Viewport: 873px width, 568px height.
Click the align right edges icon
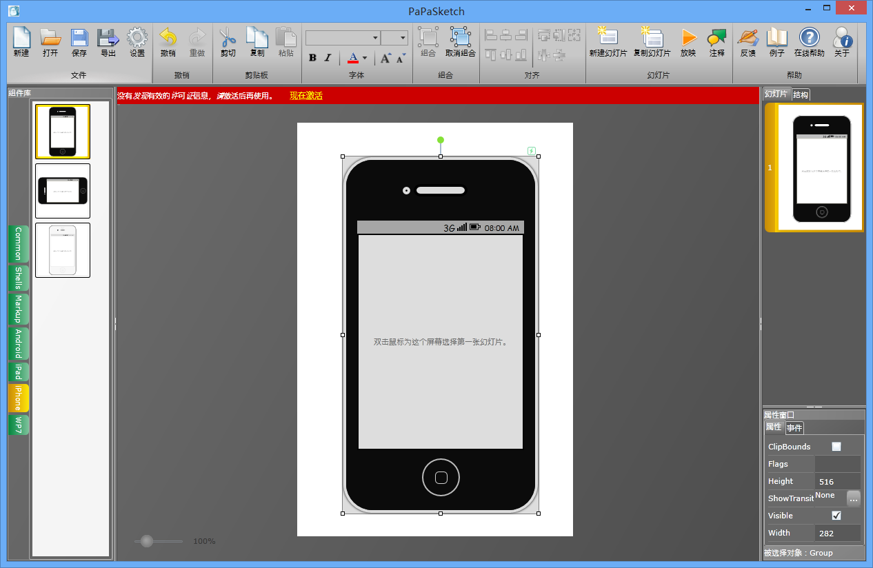521,34
